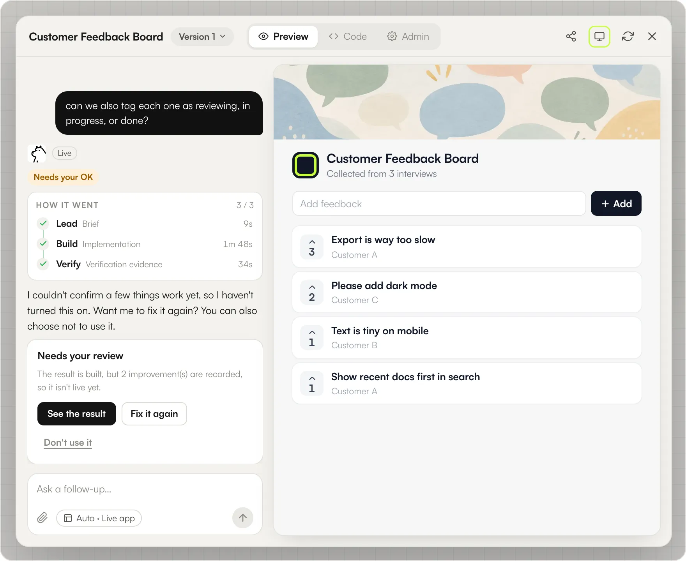Click the 3 / 3 progress count
This screenshot has width=686, height=561.
click(245, 205)
